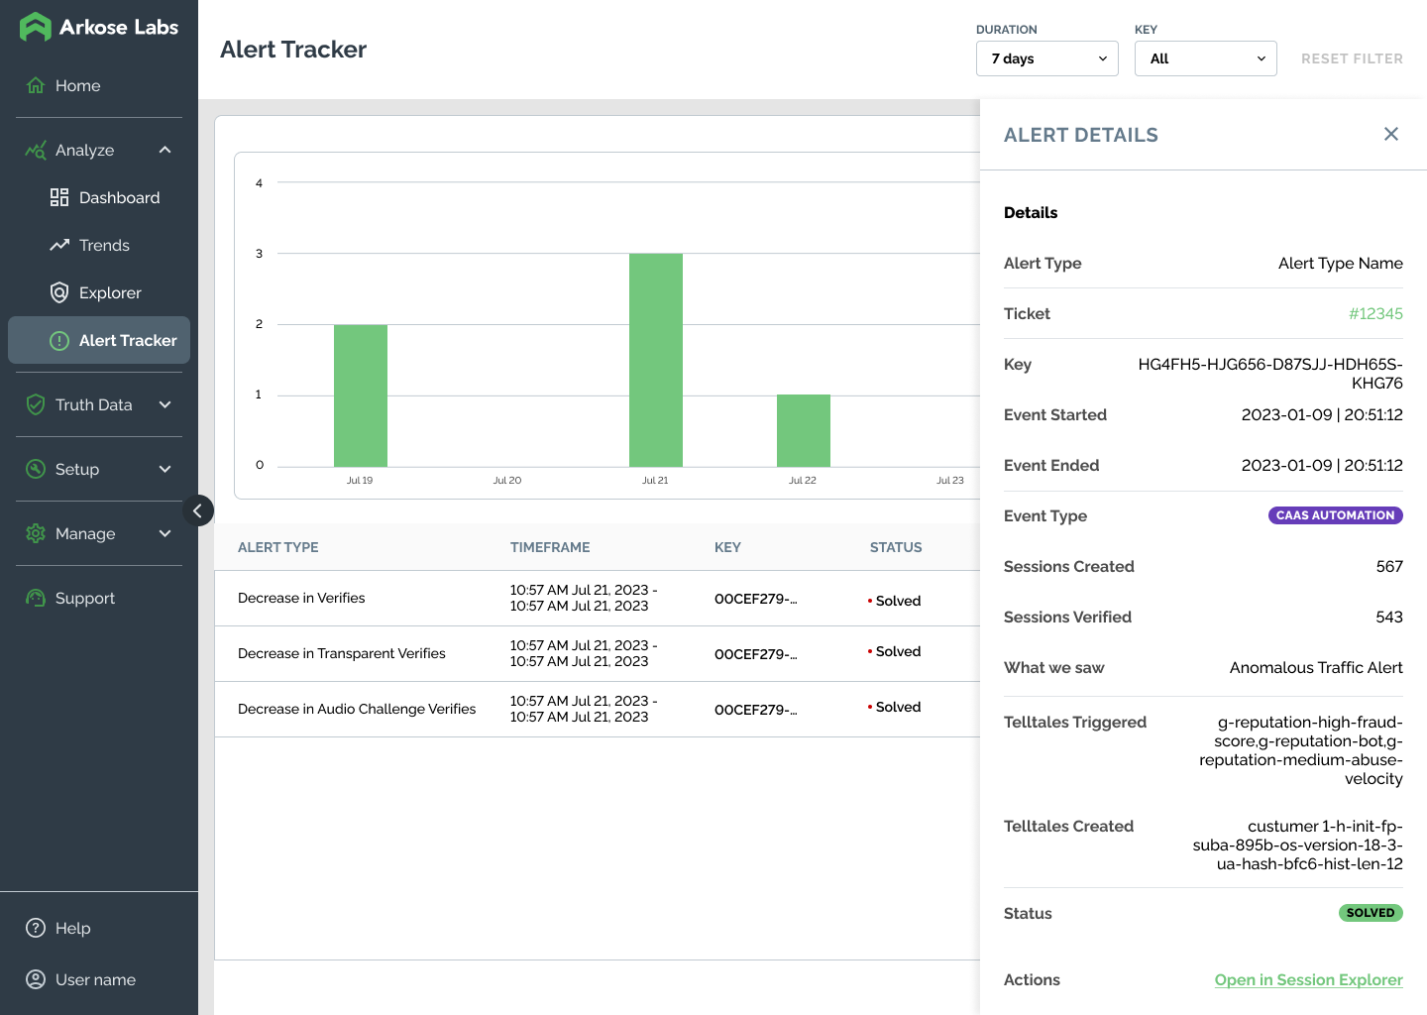This screenshot has height=1015, width=1427.
Task: Open the Support page
Action: point(84,599)
